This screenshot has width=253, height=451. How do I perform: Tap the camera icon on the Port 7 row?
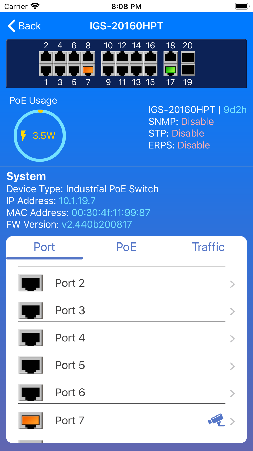(x=216, y=420)
